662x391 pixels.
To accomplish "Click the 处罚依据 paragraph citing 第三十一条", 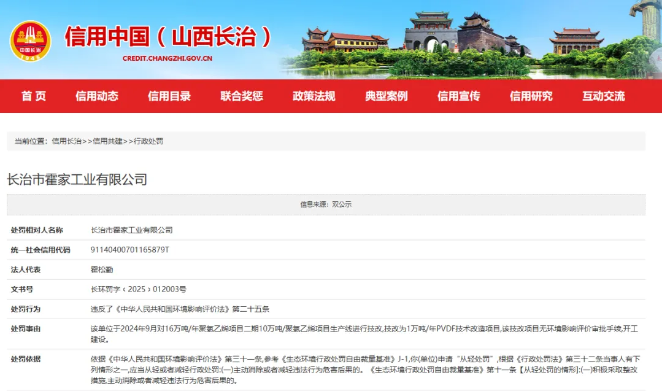I will tap(366, 370).
